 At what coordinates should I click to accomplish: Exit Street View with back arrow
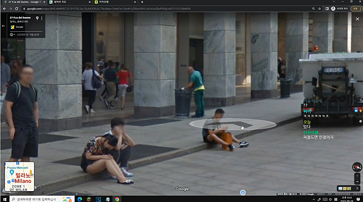point(3,26)
